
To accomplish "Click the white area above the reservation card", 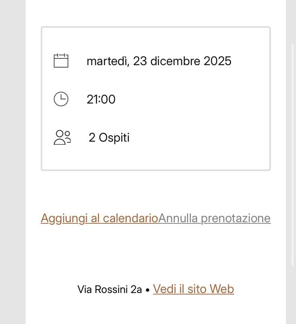I will (x=156, y=12).
